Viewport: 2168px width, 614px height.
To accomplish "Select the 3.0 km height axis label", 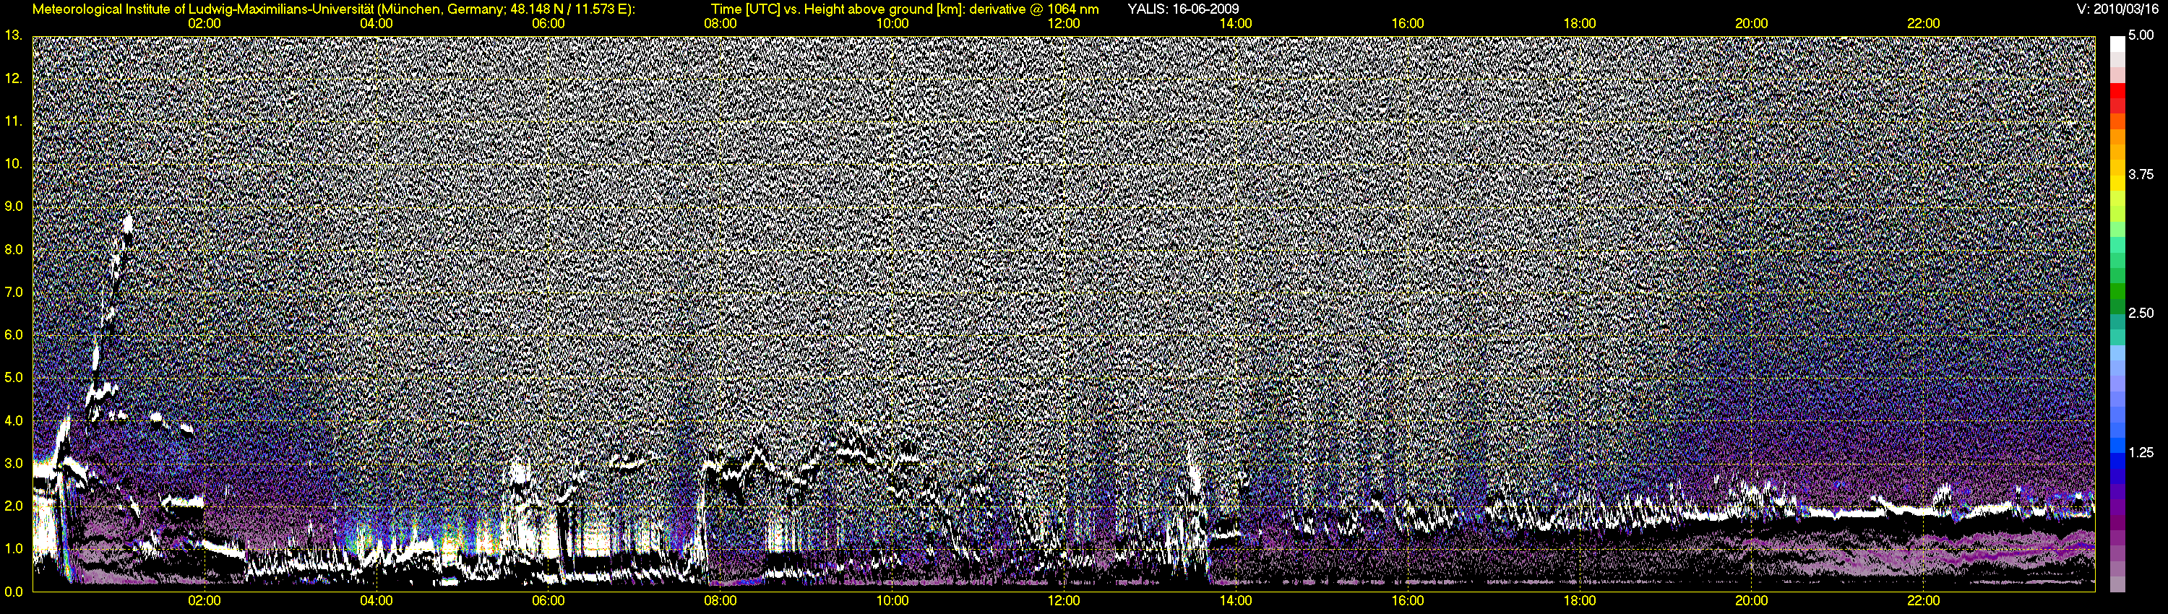I will (12, 462).
